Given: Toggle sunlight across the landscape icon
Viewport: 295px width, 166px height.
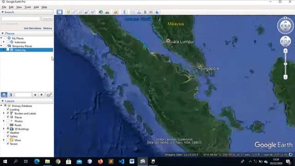Looking at the screenshot, I should (107, 12).
